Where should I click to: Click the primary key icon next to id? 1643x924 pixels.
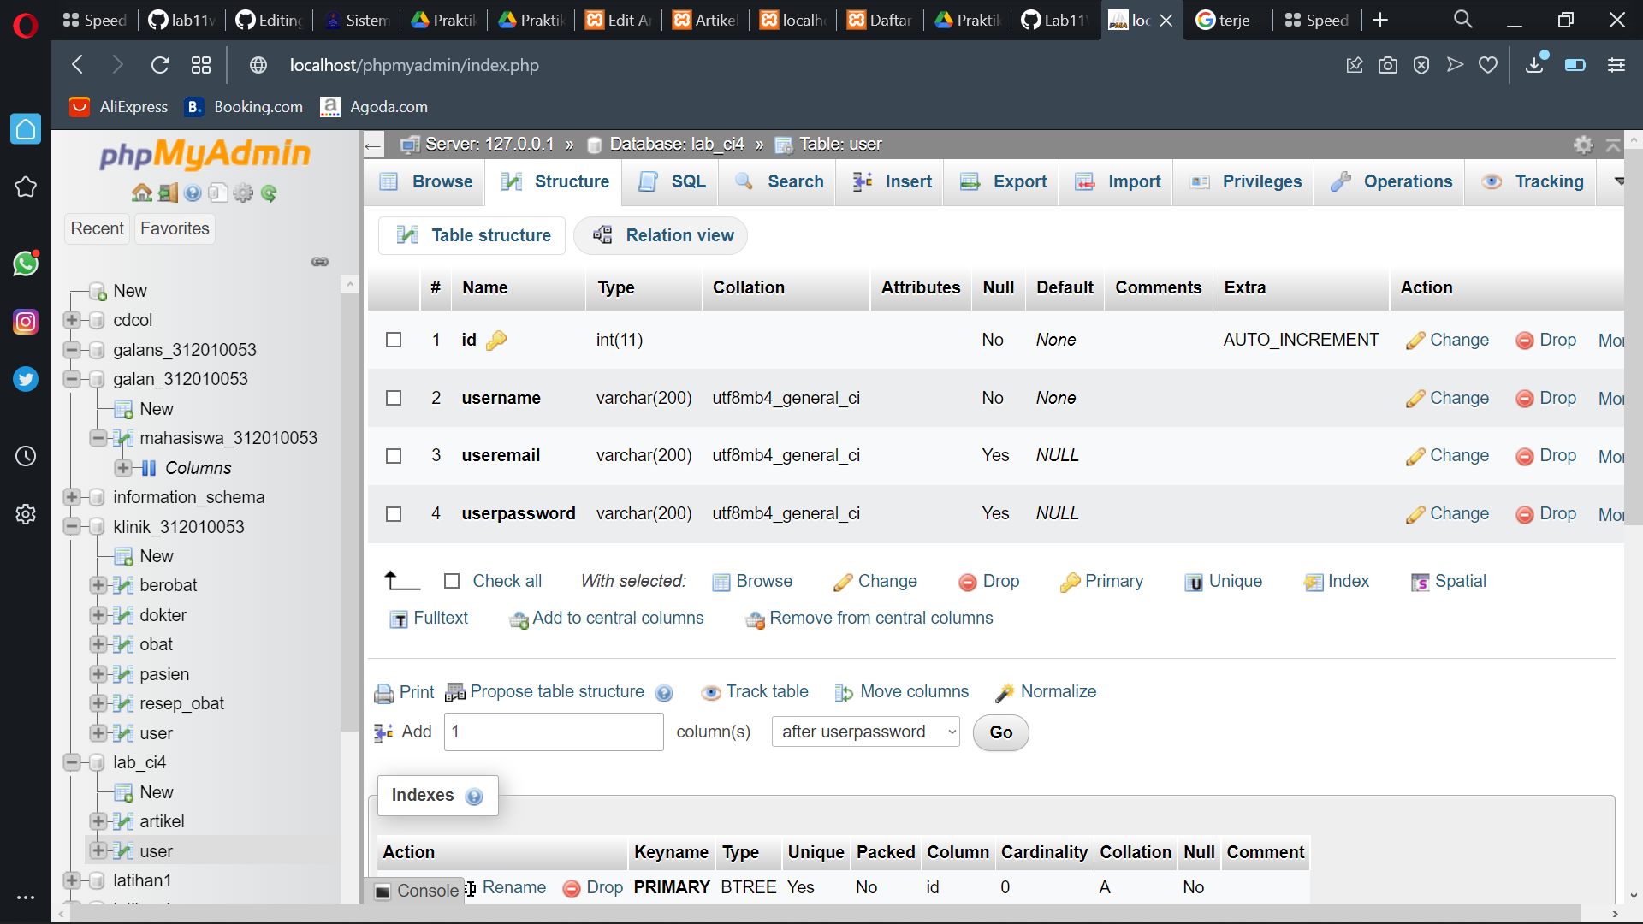[x=496, y=340]
